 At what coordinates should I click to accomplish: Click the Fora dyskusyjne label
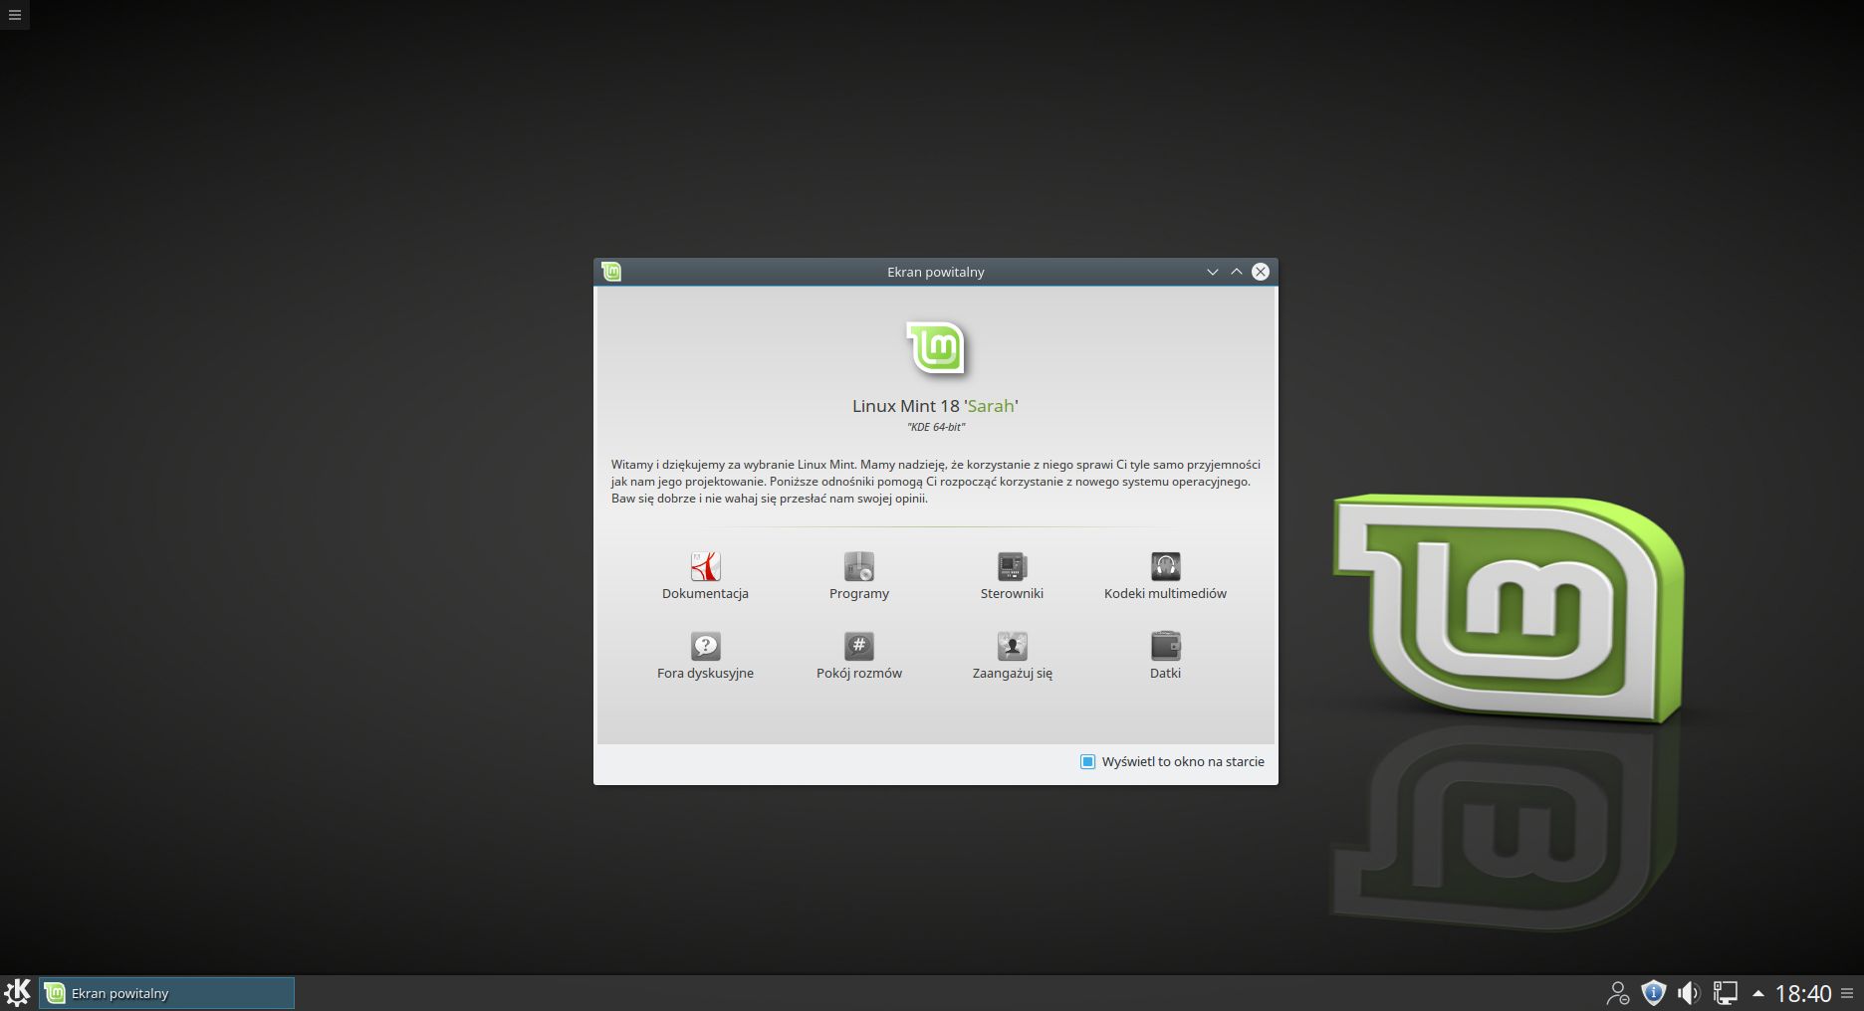coord(705,674)
